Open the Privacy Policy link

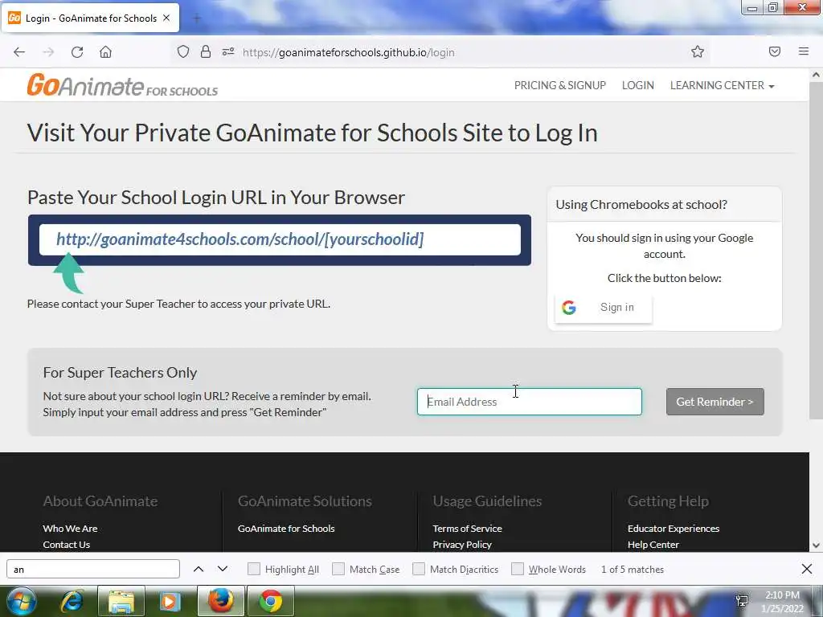[462, 545]
